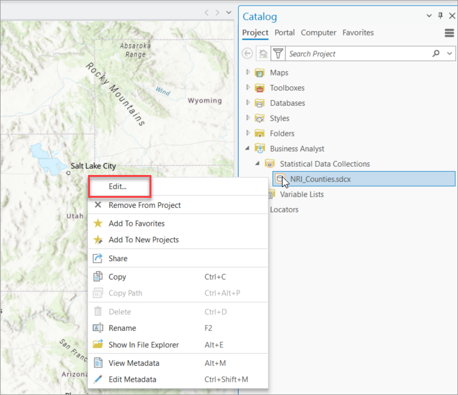This screenshot has height=395, width=458.
Task: Go to previous view tab arrow
Action: [207, 13]
